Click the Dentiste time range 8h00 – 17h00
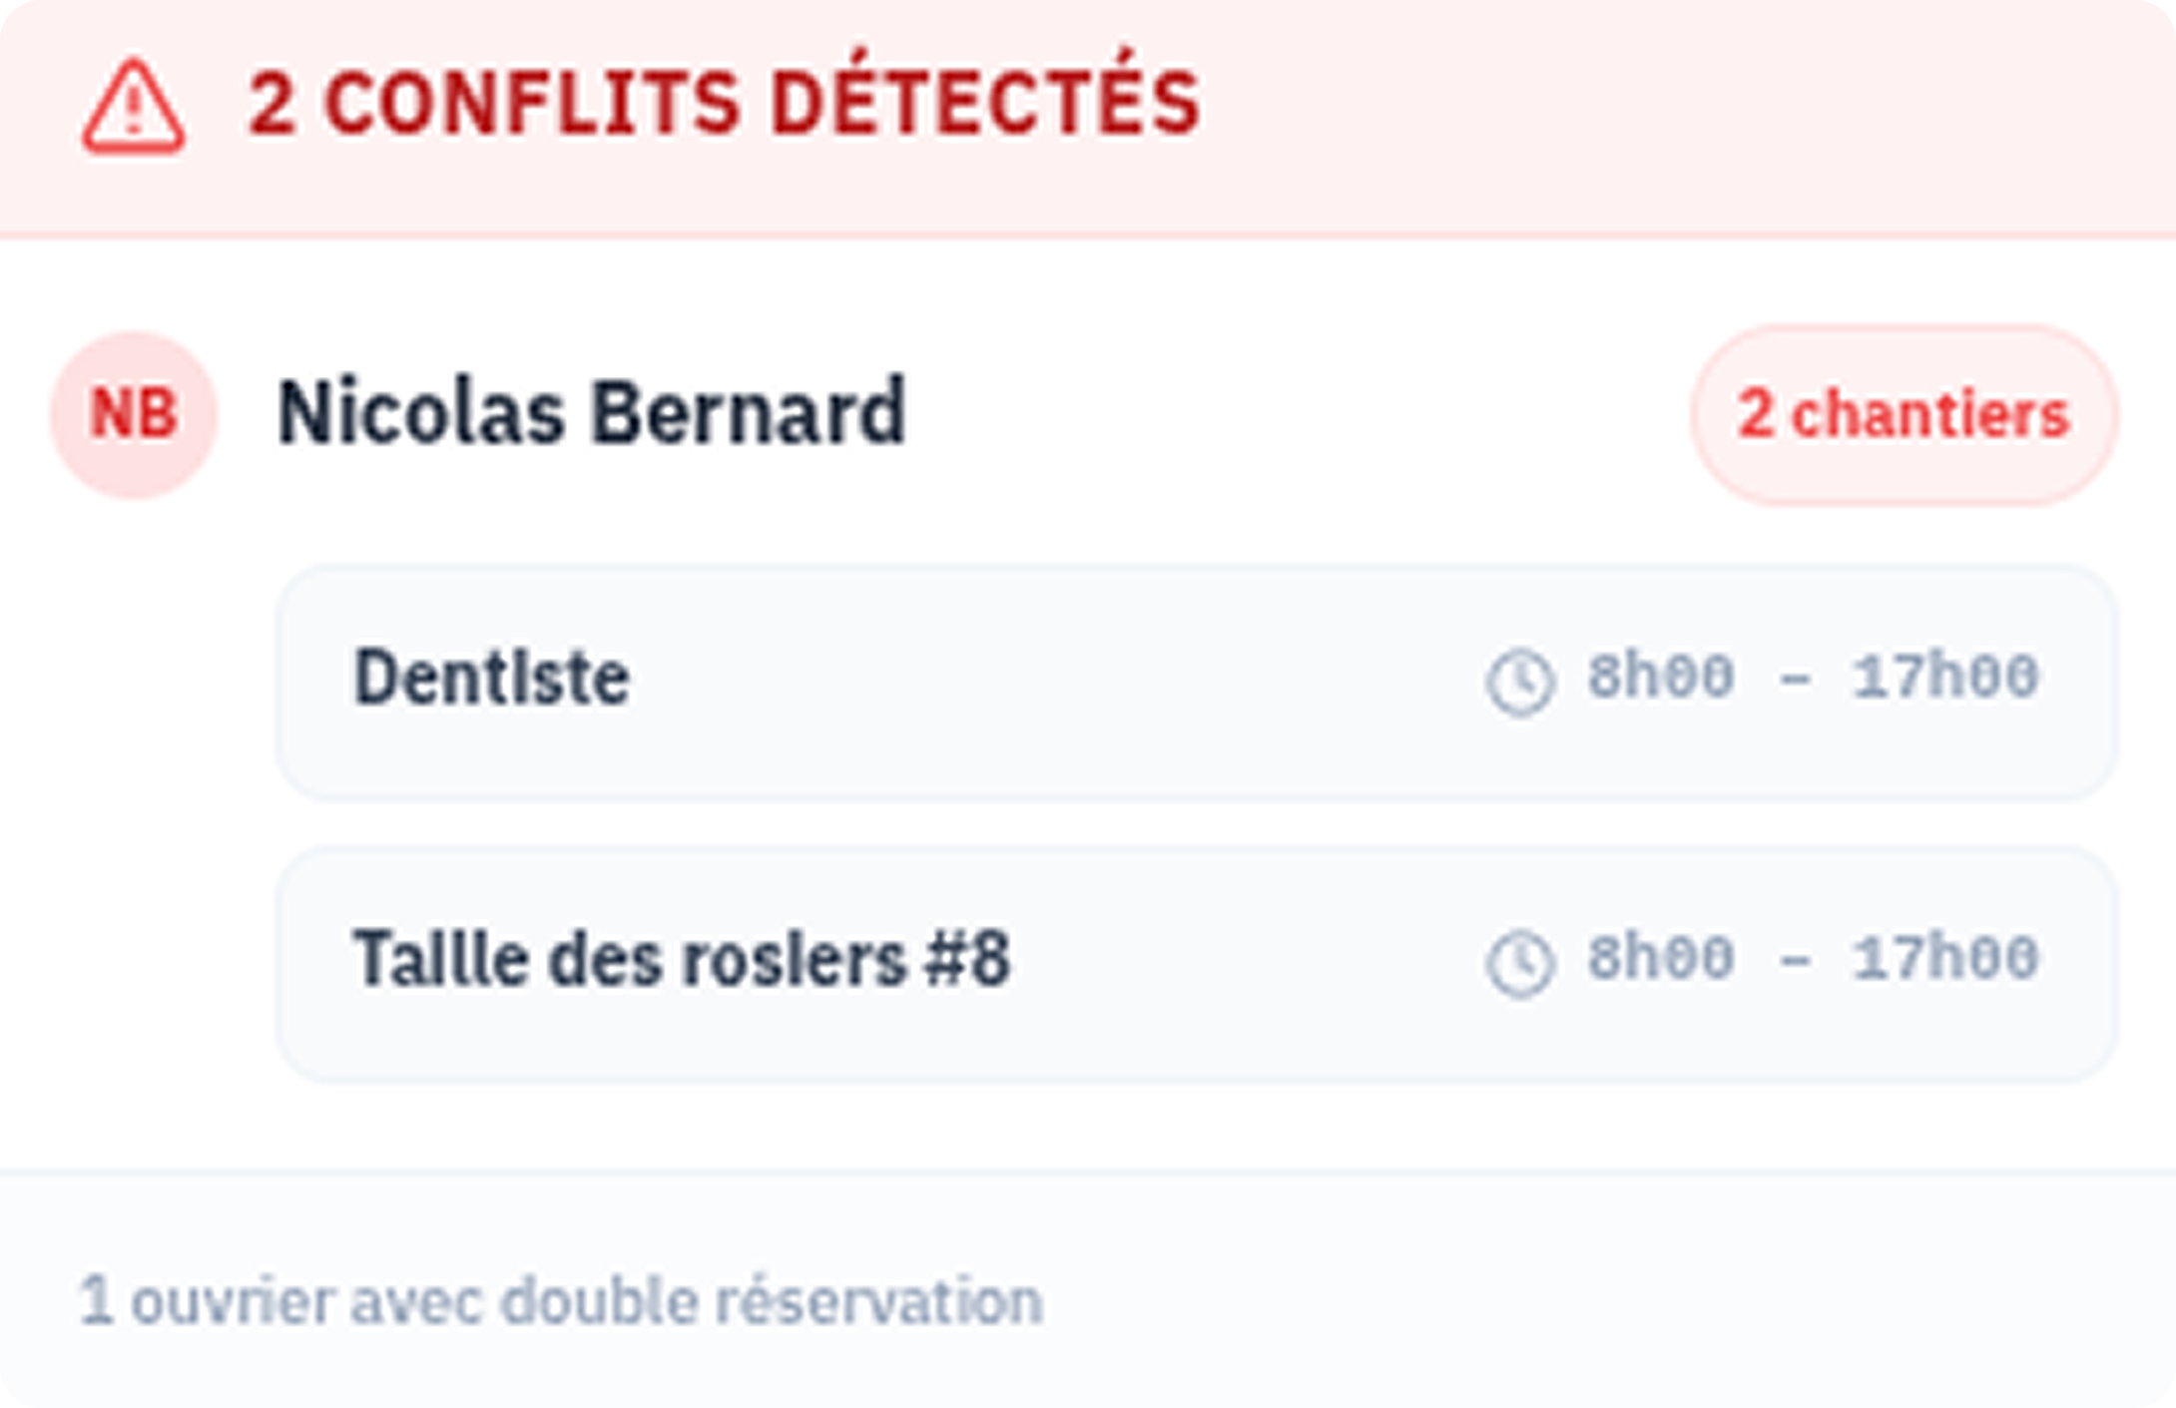Image resolution: width=2176 pixels, height=1408 pixels. click(x=1817, y=679)
